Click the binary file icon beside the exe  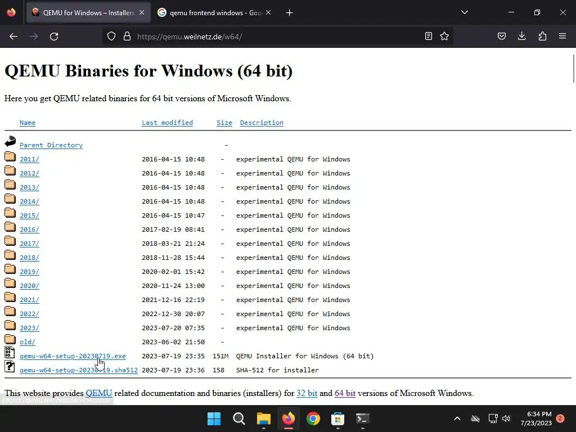tap(10, 352)
